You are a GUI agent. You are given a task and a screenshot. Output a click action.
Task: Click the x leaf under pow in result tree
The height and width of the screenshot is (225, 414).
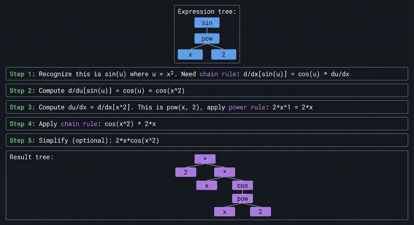pos(224,212)
